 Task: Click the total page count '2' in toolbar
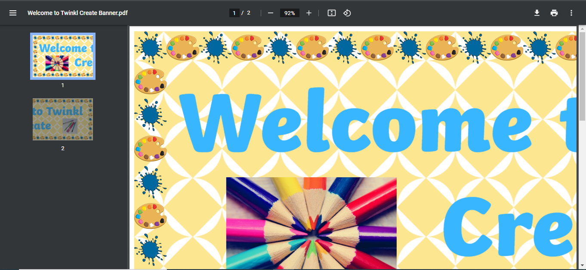tap(249, 13)
